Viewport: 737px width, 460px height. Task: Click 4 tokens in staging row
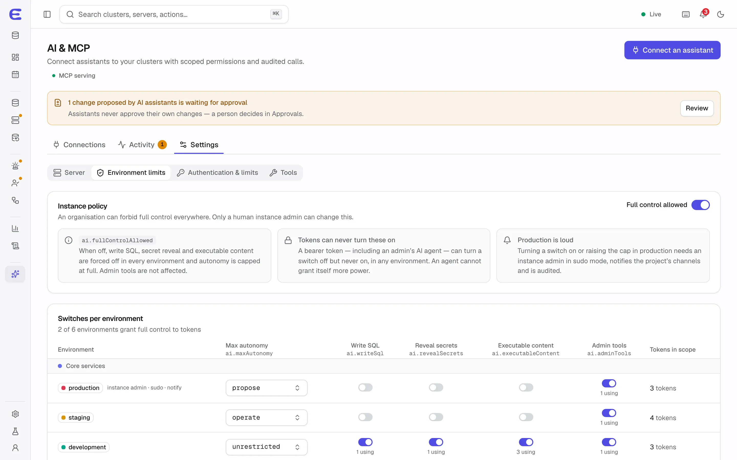click(663, 418)
